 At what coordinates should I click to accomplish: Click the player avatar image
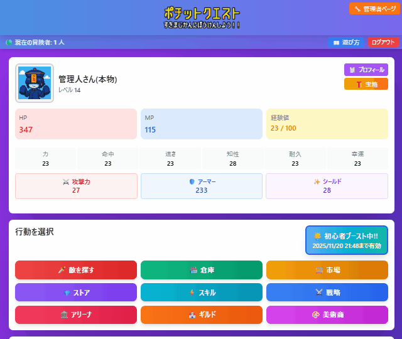point(35,83)
